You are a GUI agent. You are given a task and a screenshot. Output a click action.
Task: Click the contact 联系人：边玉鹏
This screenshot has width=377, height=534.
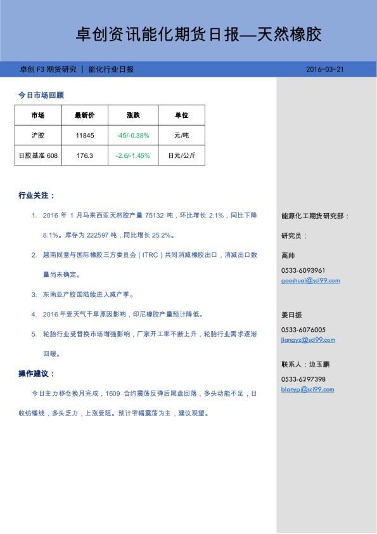305,365
